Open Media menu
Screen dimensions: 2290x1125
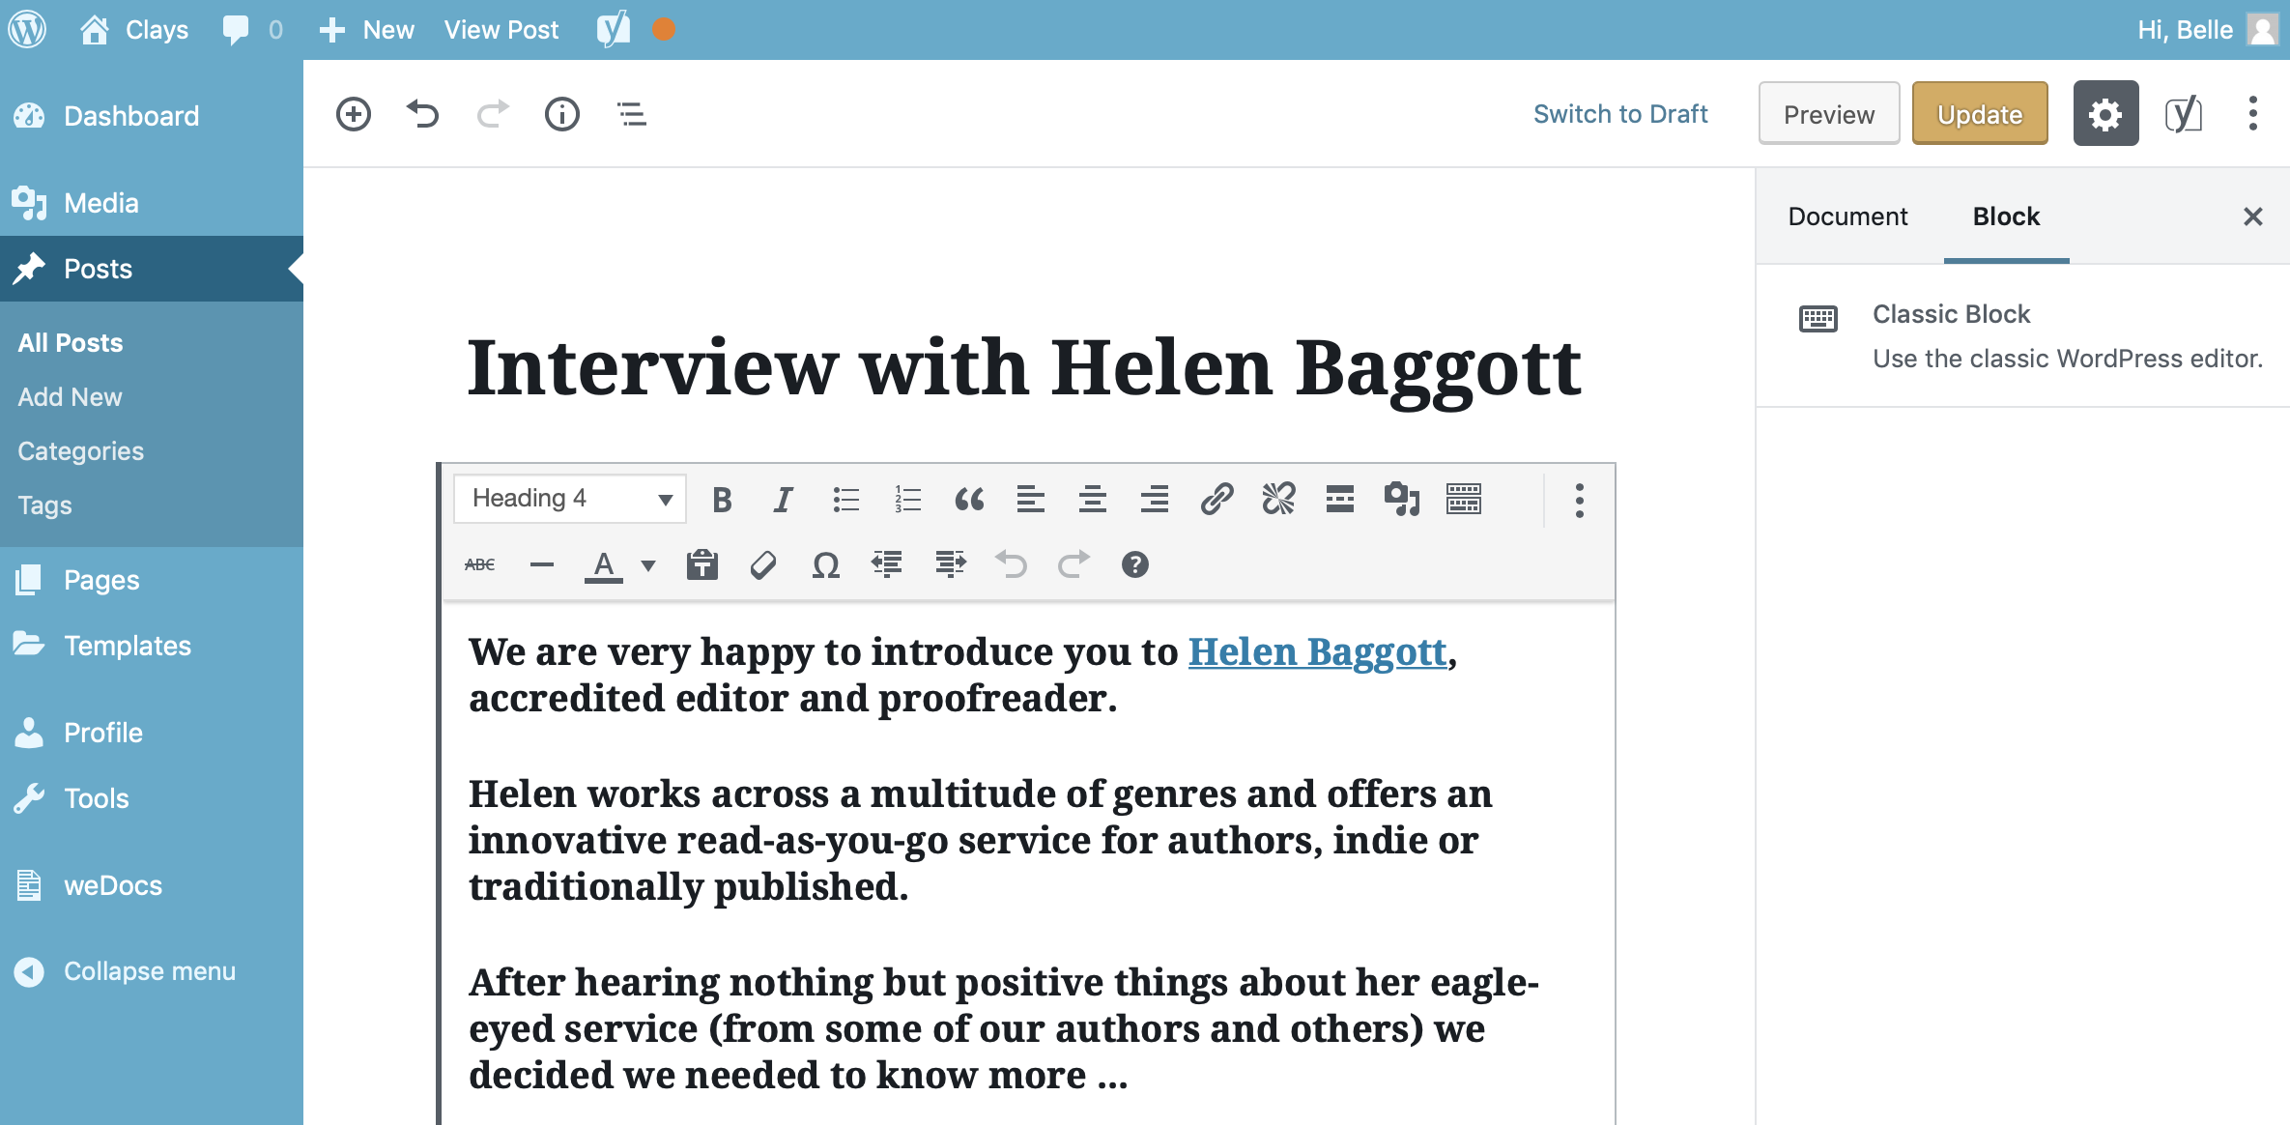[x=152, y=203]
